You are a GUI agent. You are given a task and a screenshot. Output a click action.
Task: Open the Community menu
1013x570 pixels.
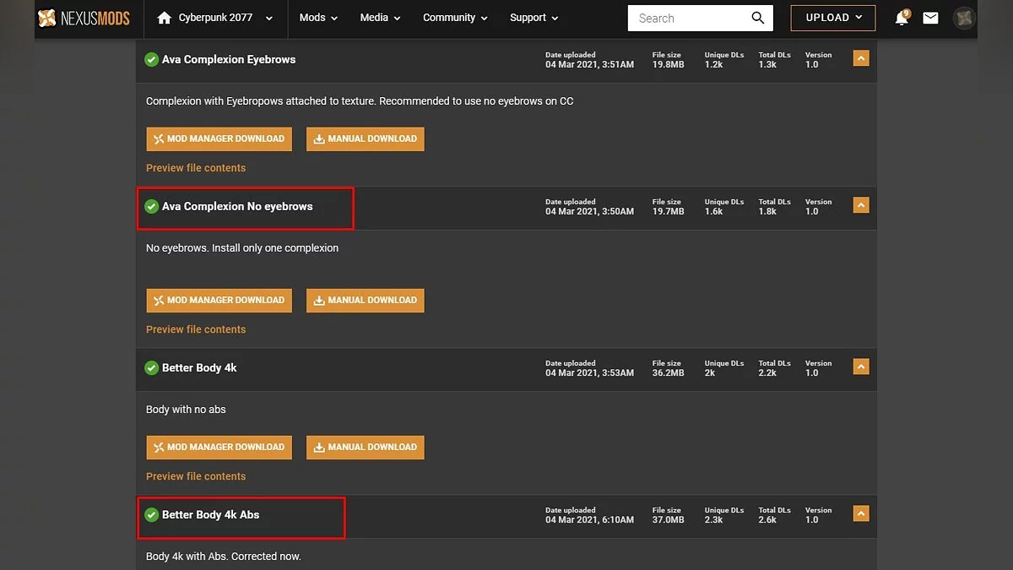[455, 18]
